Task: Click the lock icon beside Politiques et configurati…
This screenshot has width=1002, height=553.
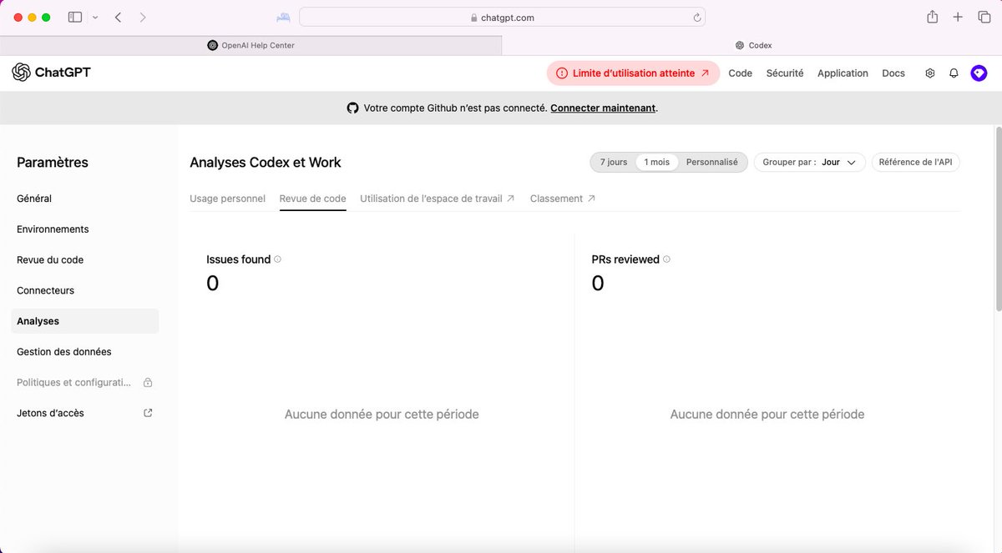Action: [x=148, y=383]
